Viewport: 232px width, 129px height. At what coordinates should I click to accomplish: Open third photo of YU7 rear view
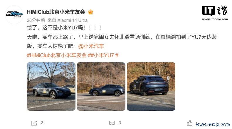[151, 86]
